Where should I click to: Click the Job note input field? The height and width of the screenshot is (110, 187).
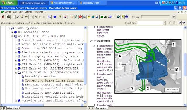click(x=155, y=17)
